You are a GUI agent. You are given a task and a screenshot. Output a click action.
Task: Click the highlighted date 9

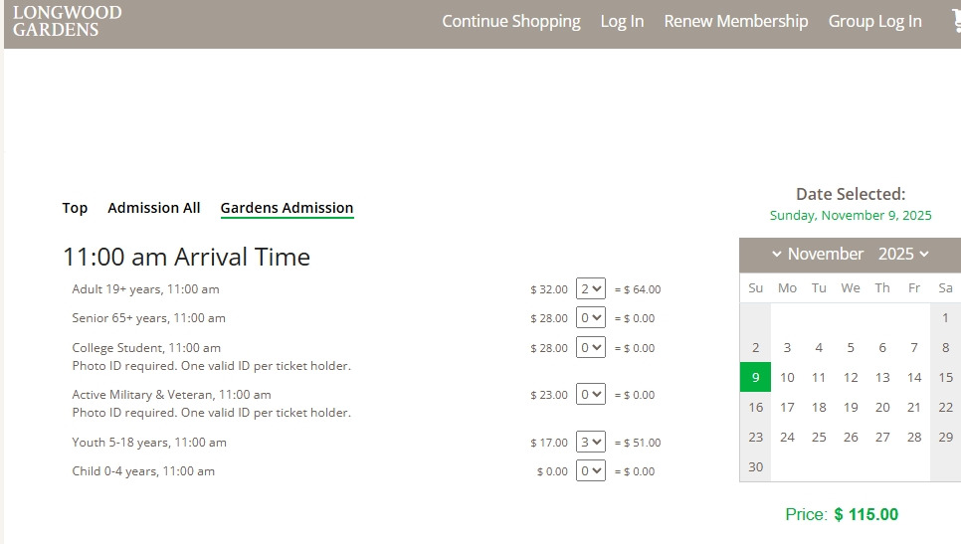[756, 377]
